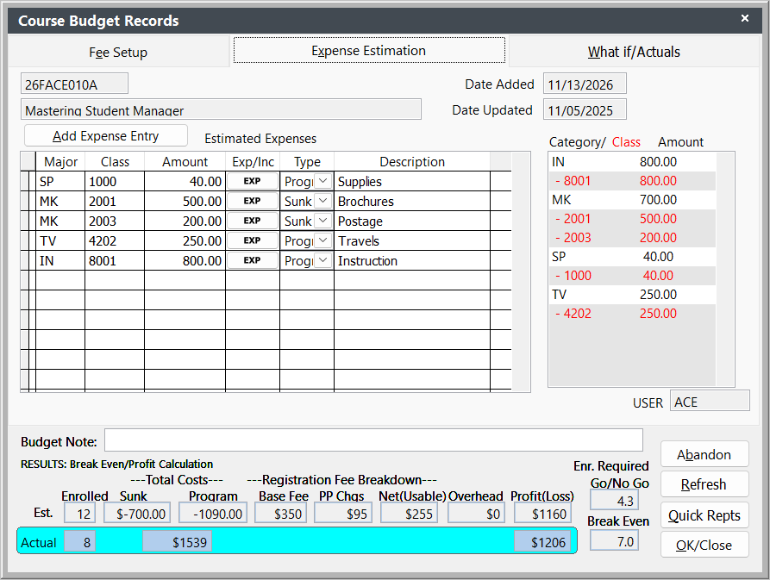Open Type dropdown for Postage row
Image resolution: width=770 pixels, height=580 pixels.
pyautogui.click(x=322, y=221)
